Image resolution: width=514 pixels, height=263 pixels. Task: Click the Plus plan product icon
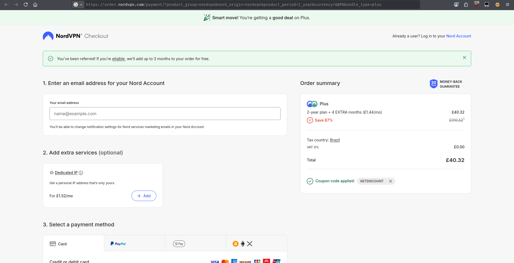[312, 104]
